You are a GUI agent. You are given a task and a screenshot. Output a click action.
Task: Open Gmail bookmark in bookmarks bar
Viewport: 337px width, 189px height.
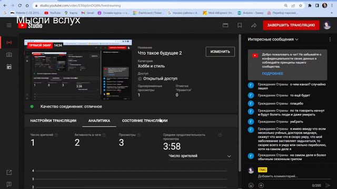[88, 13]
